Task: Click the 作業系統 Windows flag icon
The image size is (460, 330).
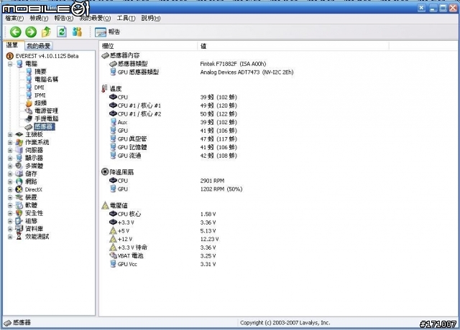Action: (19, 142)
